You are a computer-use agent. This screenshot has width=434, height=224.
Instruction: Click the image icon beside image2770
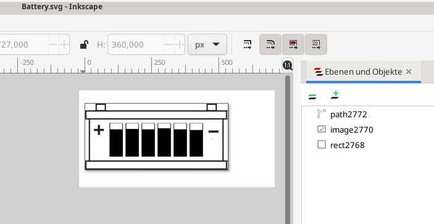pyautogui.click(x=322, y=129)
